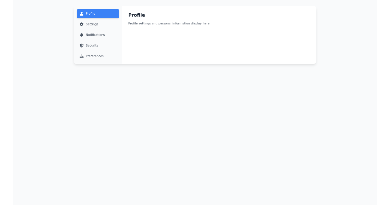Click the sliders icon next to Preferences
This screenshot has width=390, height=205.
click(x=82, y=56)
